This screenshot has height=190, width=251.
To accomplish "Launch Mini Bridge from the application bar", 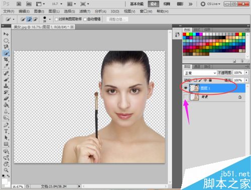I will pos(29,4).
